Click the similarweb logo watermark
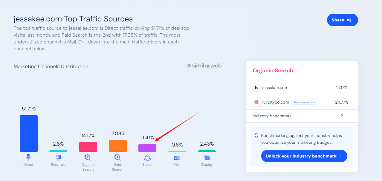382x181 pixels. (x=204, y=66)
